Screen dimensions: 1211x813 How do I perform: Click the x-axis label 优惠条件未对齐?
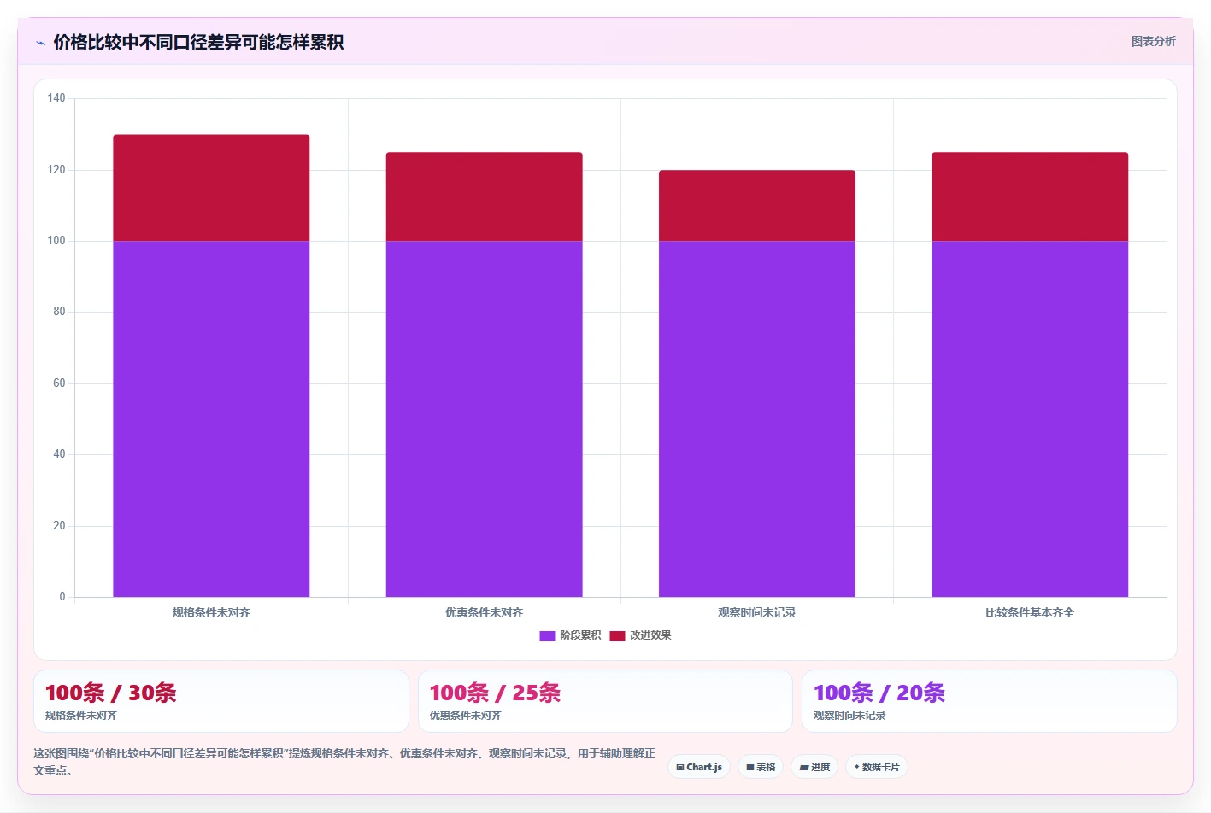(x=484, y=612)
